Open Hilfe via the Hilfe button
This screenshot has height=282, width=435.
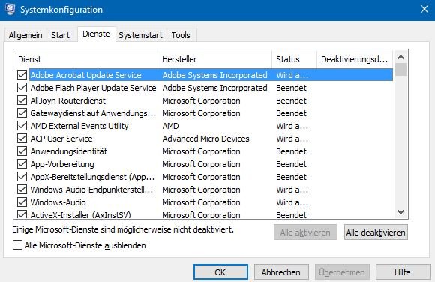point(403,272)
